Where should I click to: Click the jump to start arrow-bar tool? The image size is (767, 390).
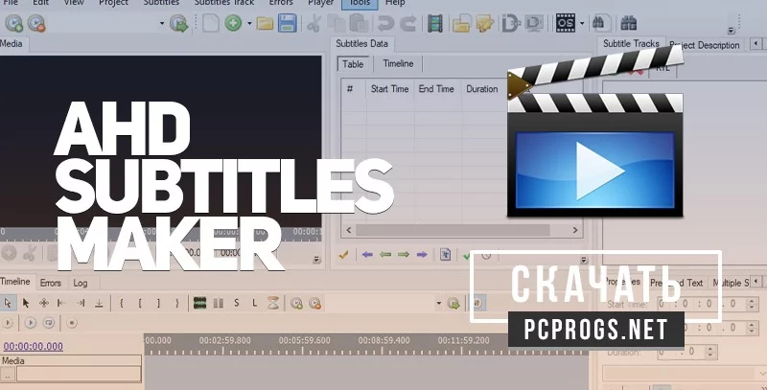pyautogui.click(x=61, y=304)
